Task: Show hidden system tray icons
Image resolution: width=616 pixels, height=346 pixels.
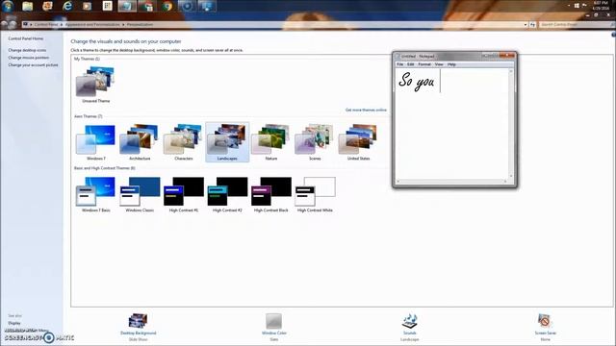Action: click(x=569, y=6)
